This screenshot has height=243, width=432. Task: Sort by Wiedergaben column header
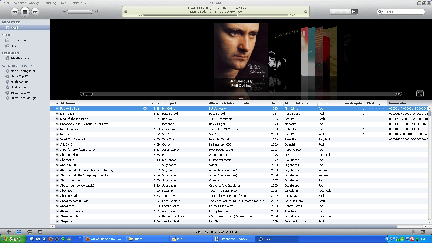(x=354, y=103)
